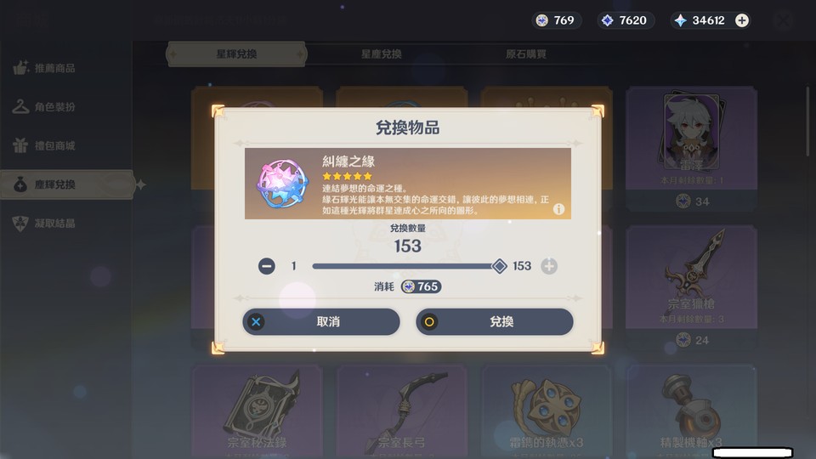Close the shop with top-right X
The width and height of the screenshot is (816, 459).
783,20
